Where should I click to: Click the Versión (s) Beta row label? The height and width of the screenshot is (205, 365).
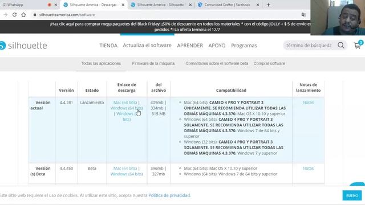[x=40, y=171]
